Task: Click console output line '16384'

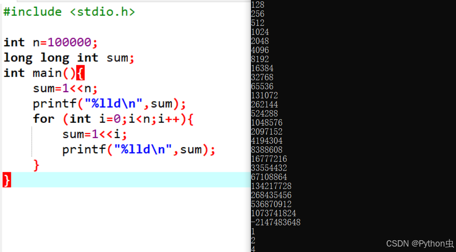Action: tap(262, 68)
